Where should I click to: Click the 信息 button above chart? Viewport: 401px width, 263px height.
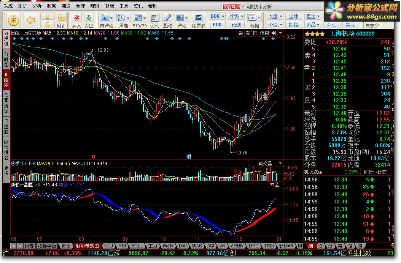(x=264, y=33)
